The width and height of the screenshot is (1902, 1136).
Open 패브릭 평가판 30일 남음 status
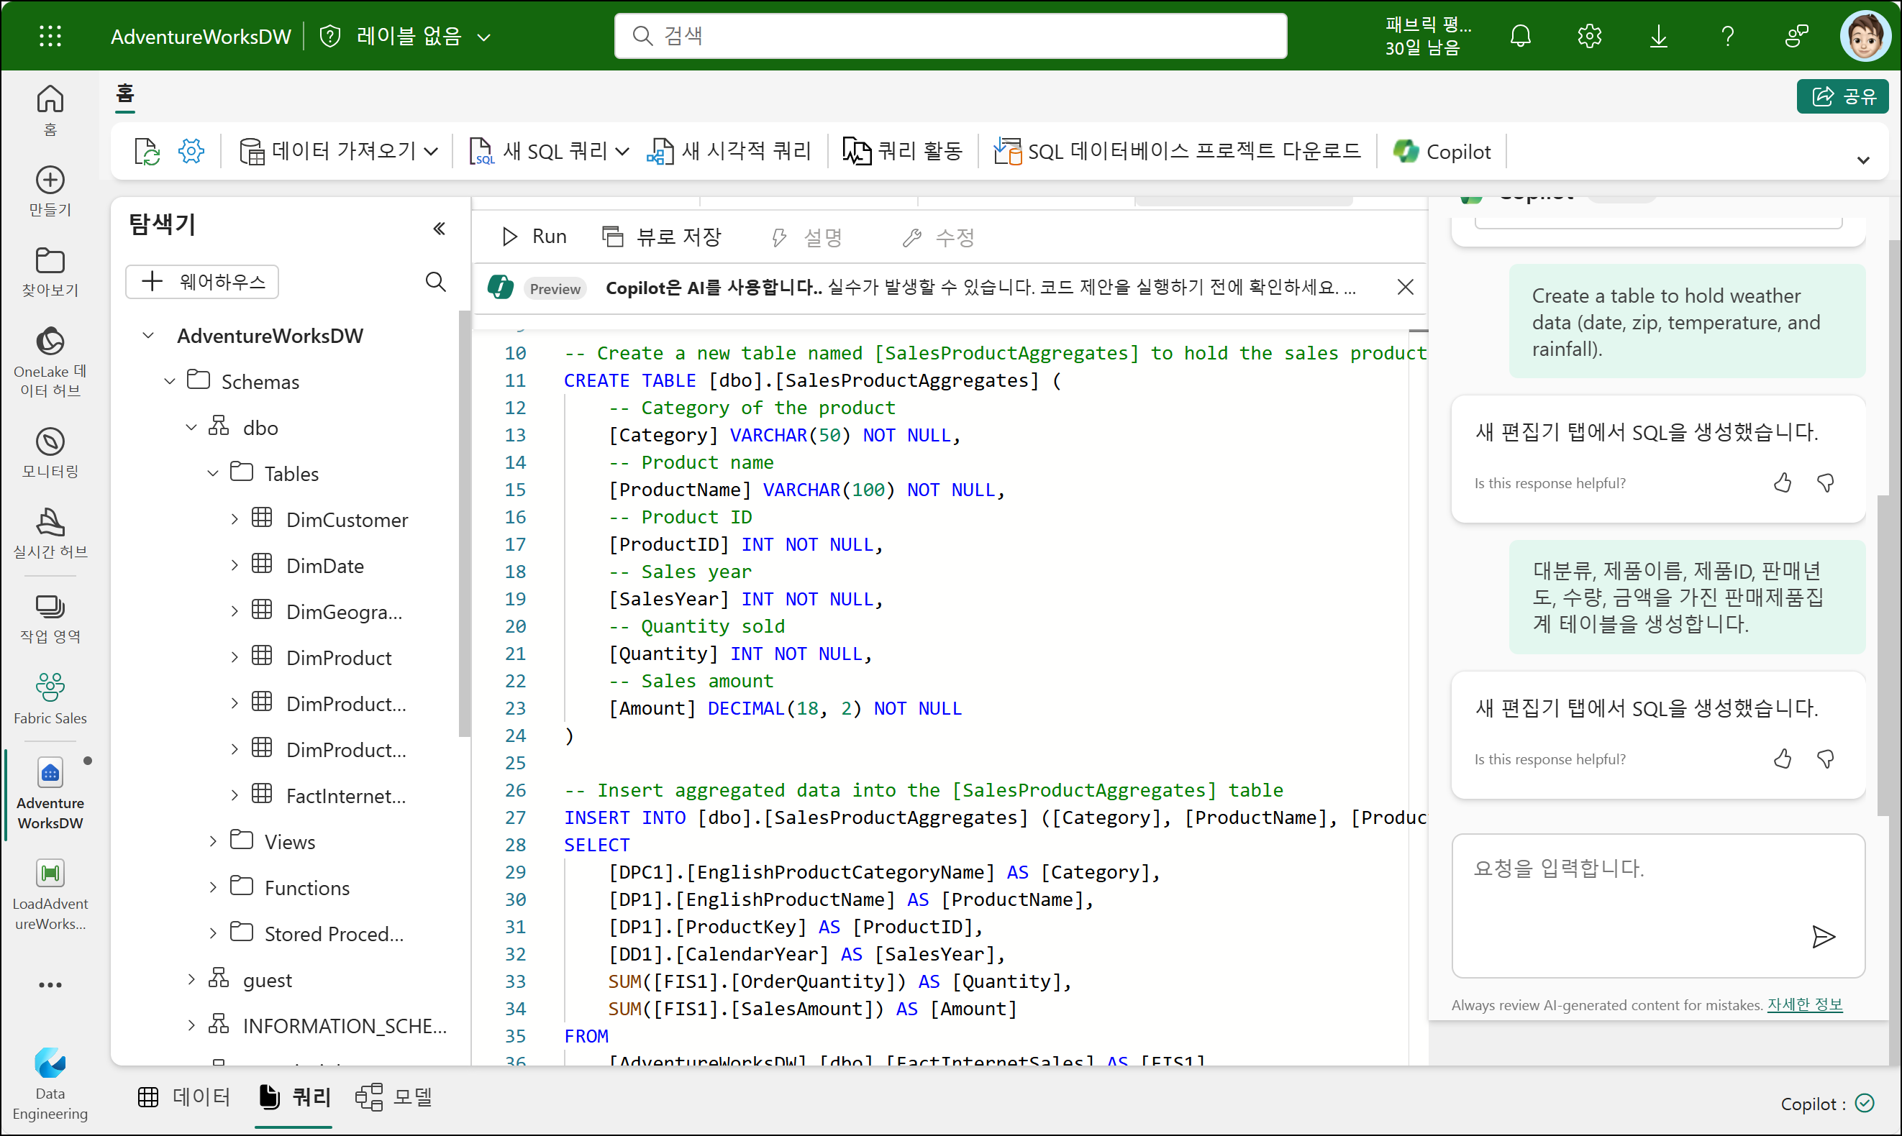(x=1427, y=36)
